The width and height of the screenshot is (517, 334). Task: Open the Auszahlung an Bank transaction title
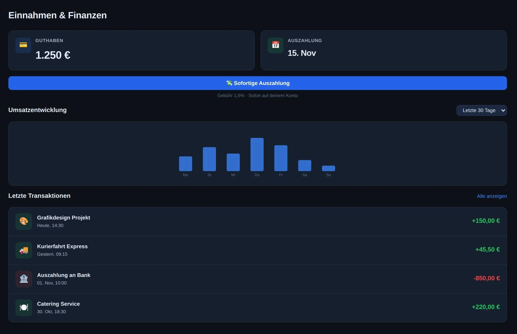click(x=64, y=275)
